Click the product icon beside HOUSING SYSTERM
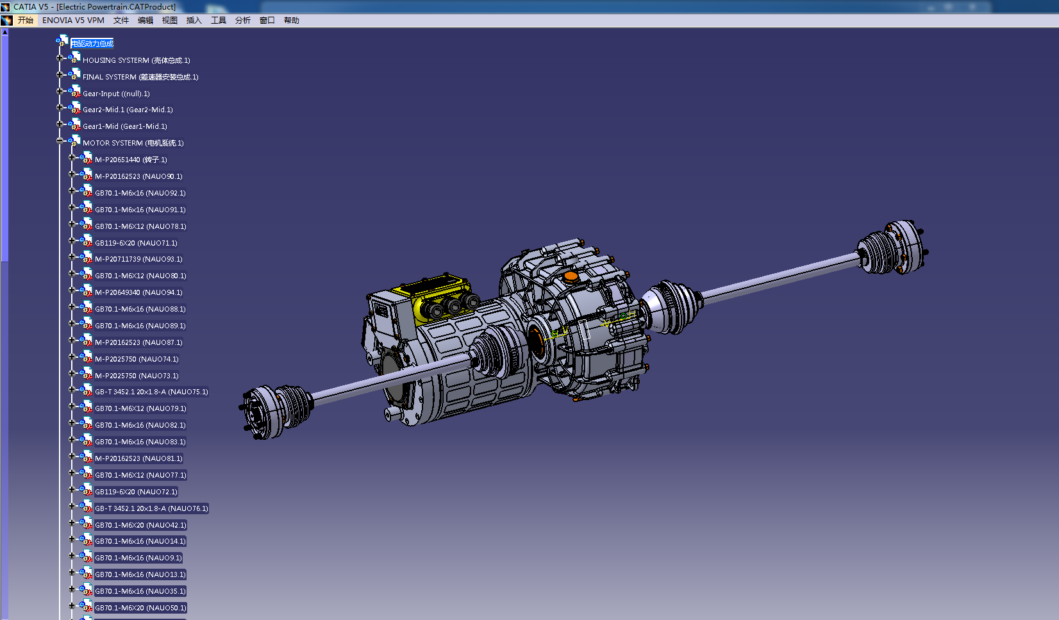The width and height of the screenshot is (1059, 620). click(x=74, y=58)
